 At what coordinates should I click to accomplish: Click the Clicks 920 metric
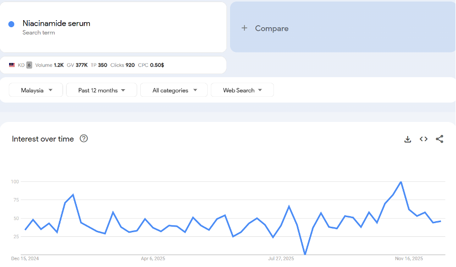[x=123, y=65]
